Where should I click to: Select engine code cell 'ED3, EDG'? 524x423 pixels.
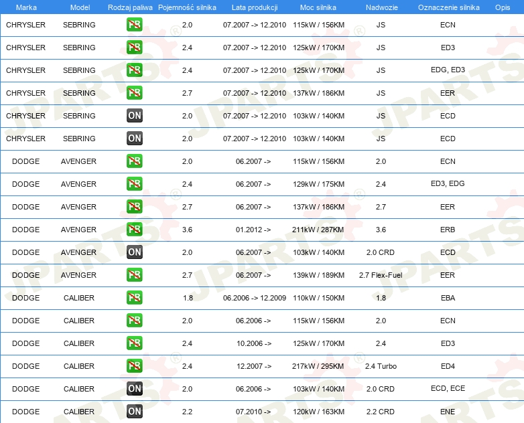point(448,183)
